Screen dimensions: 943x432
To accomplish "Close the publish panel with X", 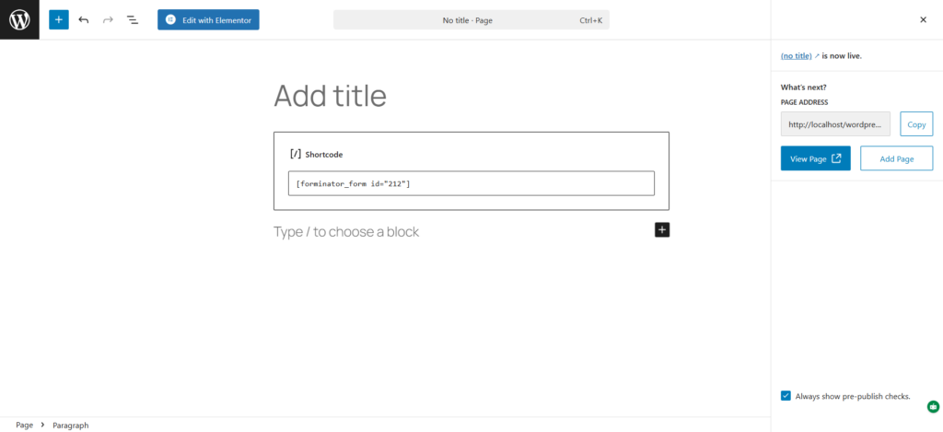I will tap(923, 19).
